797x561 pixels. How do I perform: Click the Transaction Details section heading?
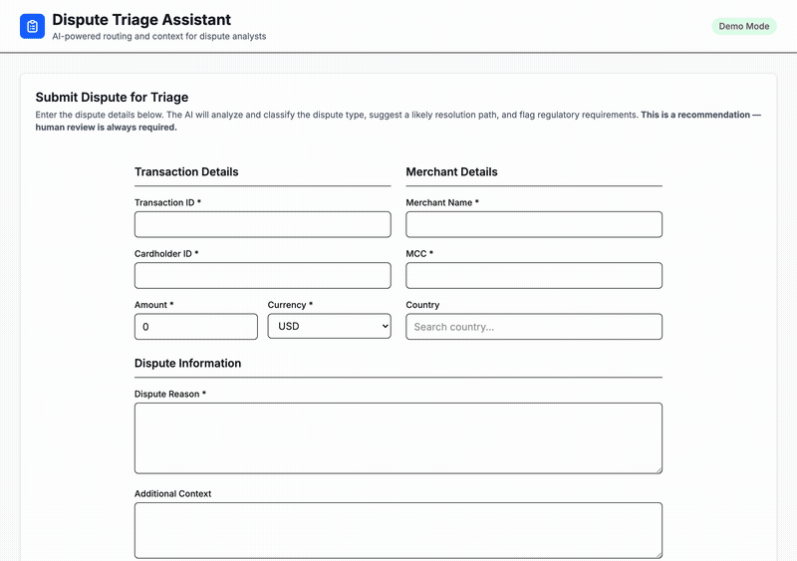(186, 172)
